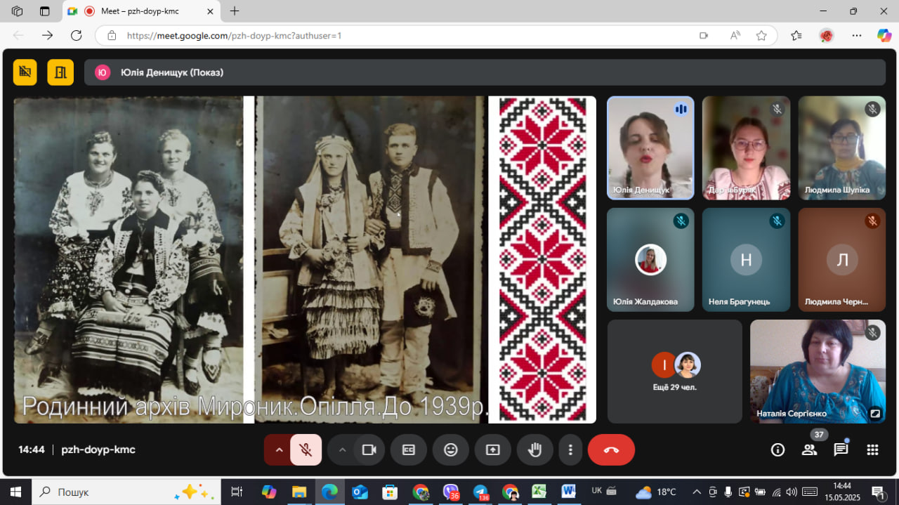
Task: Click Наталія Сергієнко video tile
Action: [818, 372]
